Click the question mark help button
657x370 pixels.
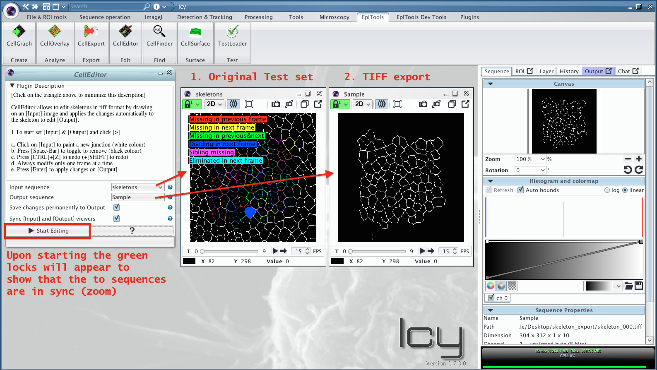pyautogui.click(x=132, y=231)
